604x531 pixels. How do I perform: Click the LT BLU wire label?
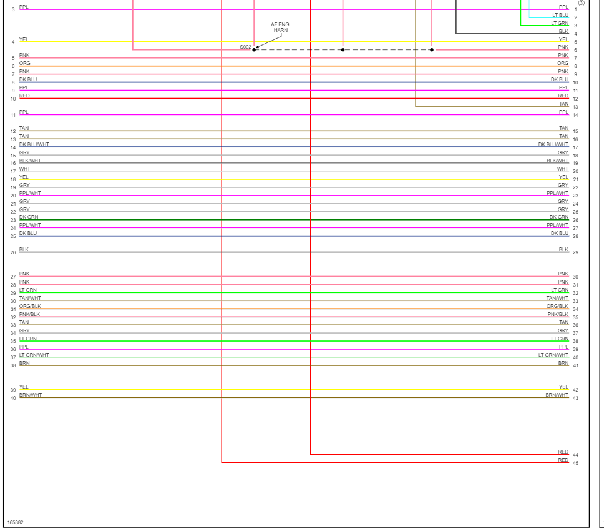560,15
